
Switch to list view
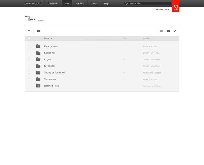(x=161, y=31)
